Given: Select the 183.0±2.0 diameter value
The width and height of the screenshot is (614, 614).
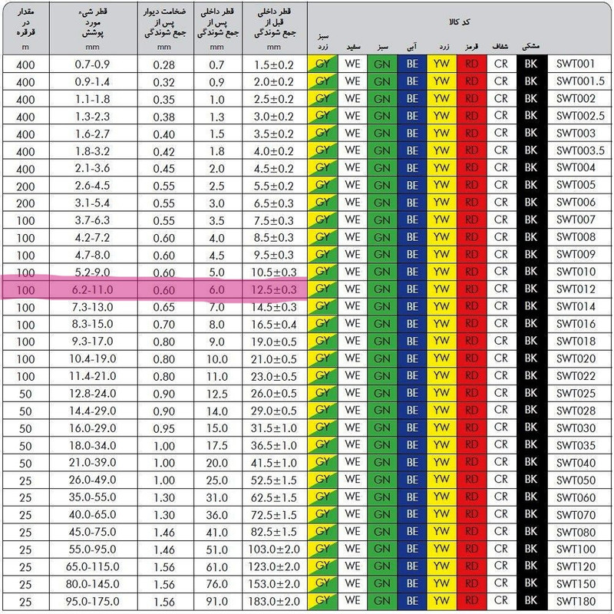Looking at the screenshot, I should pos(273,600).
